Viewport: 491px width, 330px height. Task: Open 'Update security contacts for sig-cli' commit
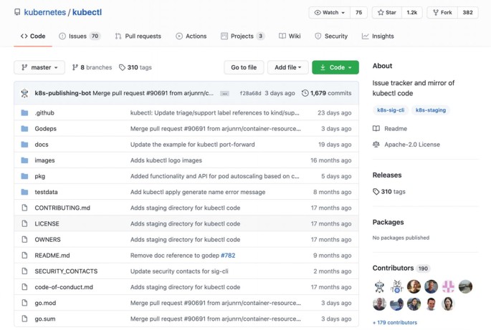point(179,271)
